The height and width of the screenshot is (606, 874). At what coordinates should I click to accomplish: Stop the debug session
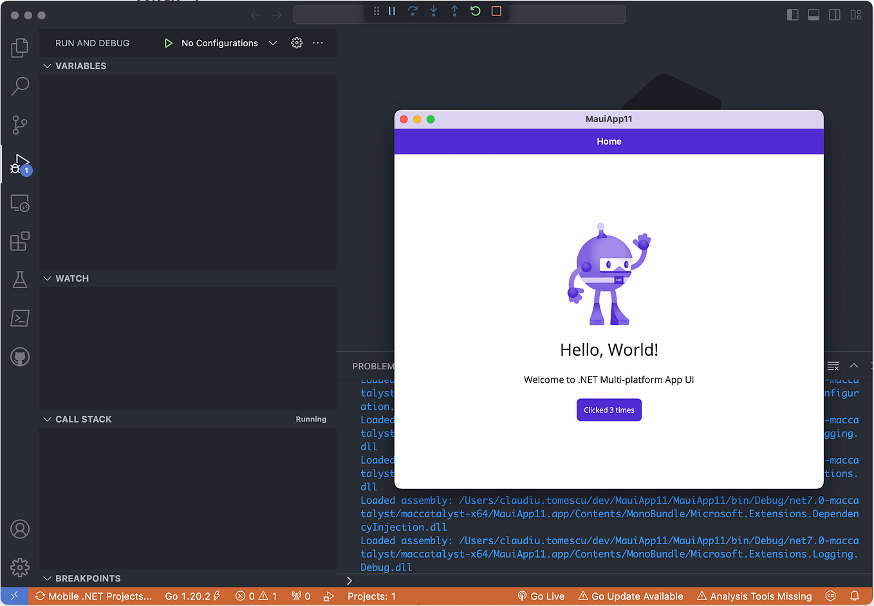tap(496, 11)
